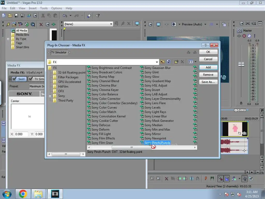Toggle the TV Simulator effect checkbox in Media FX
The height and width of the screenshot is (199, 265).
pyautogui.click(x=31, y=79)
